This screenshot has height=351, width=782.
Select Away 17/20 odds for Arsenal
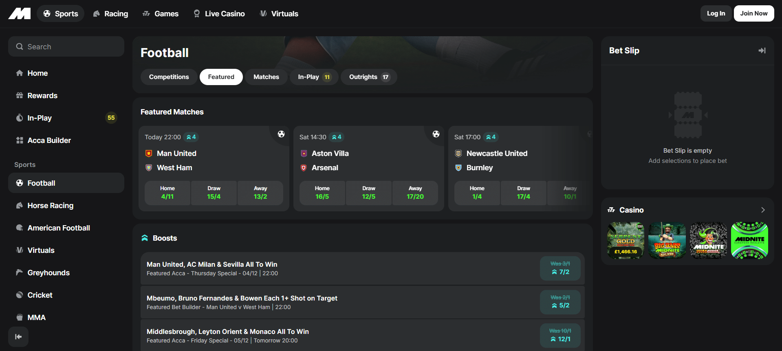[x=415, y=193]
